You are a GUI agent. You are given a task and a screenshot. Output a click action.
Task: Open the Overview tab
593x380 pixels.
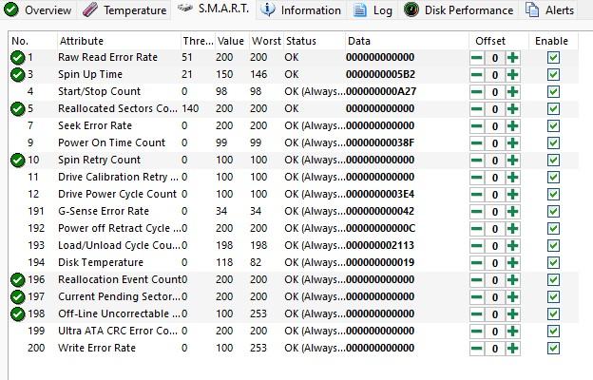point(38,10)
